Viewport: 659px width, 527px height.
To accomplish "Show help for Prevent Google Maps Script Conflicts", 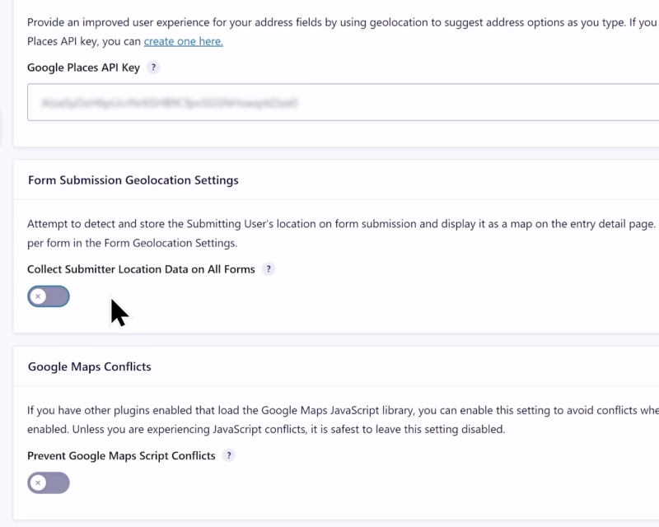I will click(x=229, y=455).
